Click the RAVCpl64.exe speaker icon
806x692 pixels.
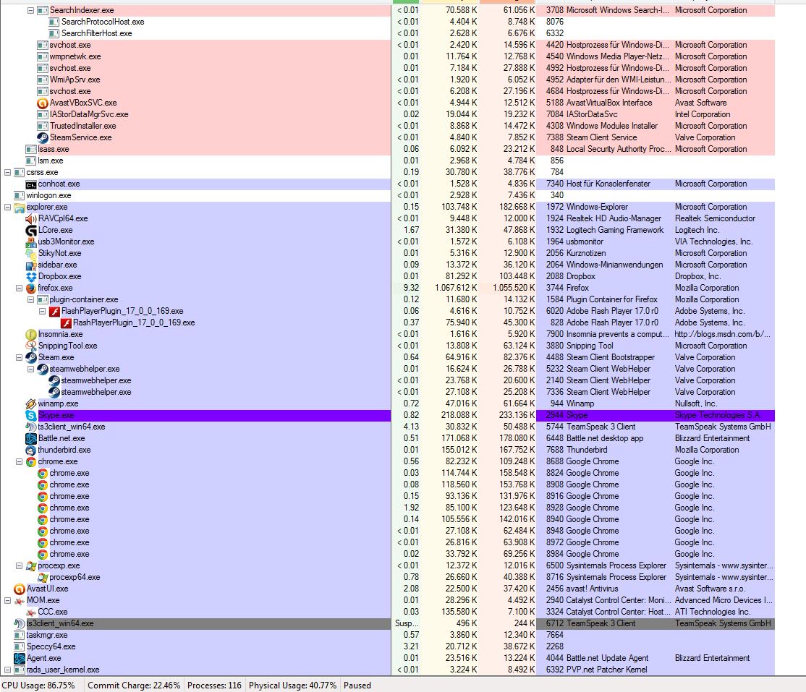(x=31, y=219)
